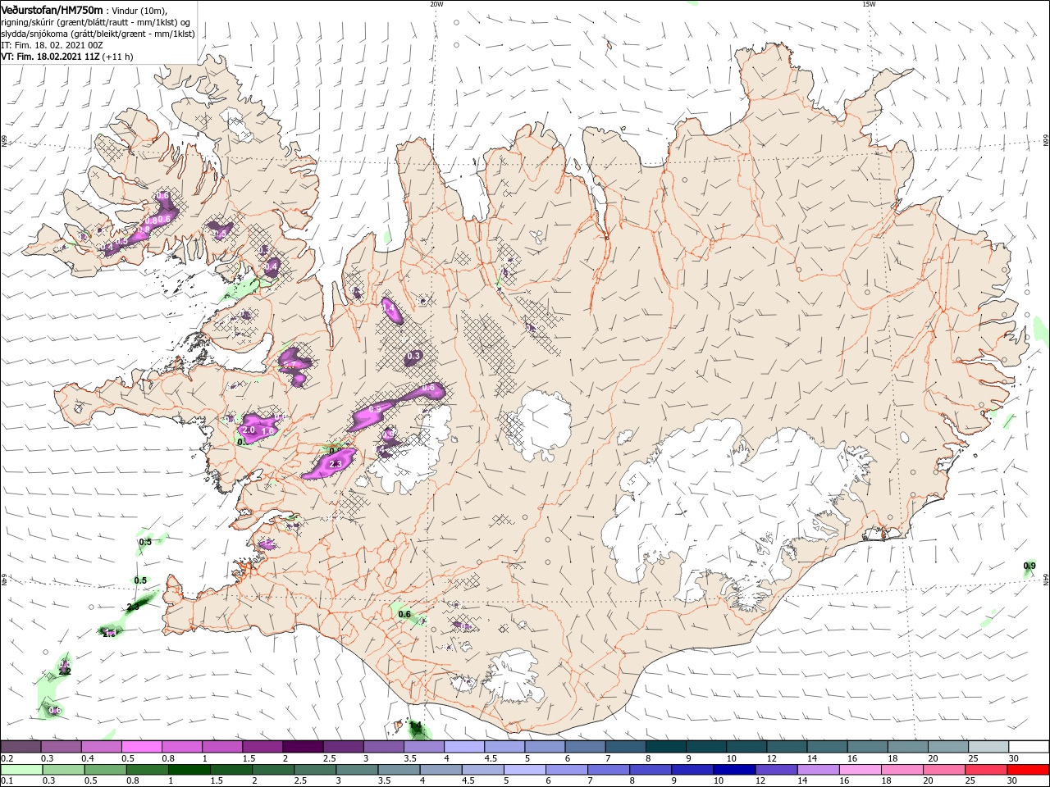
Task: Click the valid time line VT: Fim. 18.02.2021 11Z
Action: click(x=50, y=57)
